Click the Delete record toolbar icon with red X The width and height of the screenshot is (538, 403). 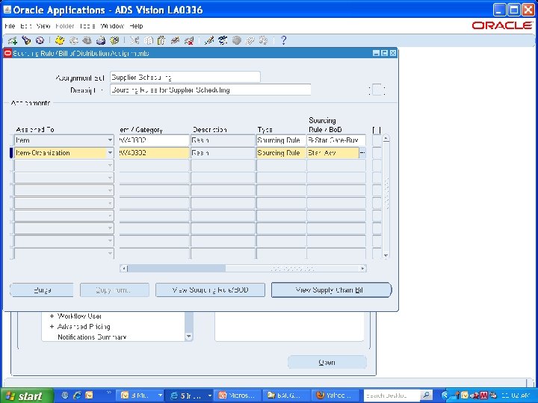189,41
